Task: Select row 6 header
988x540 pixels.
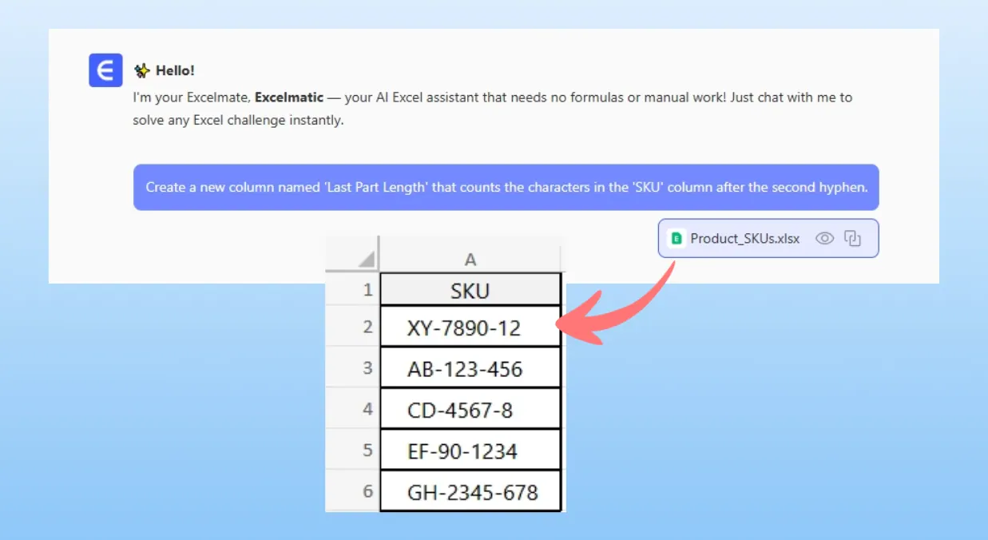Action: click(367, 491)
